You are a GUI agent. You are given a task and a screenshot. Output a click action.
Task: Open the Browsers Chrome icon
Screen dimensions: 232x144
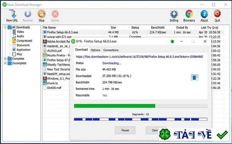189,14
